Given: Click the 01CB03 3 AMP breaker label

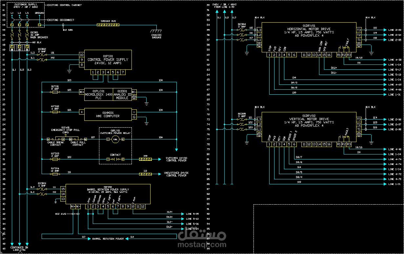Looking at the screenshot, I should click(x=42, y=184).
